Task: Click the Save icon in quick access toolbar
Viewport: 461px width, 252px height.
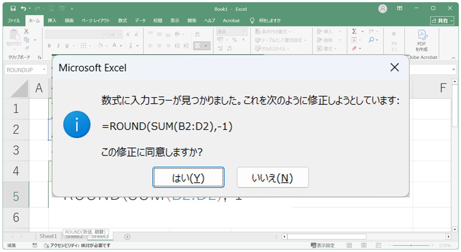Action: (13, 8)
